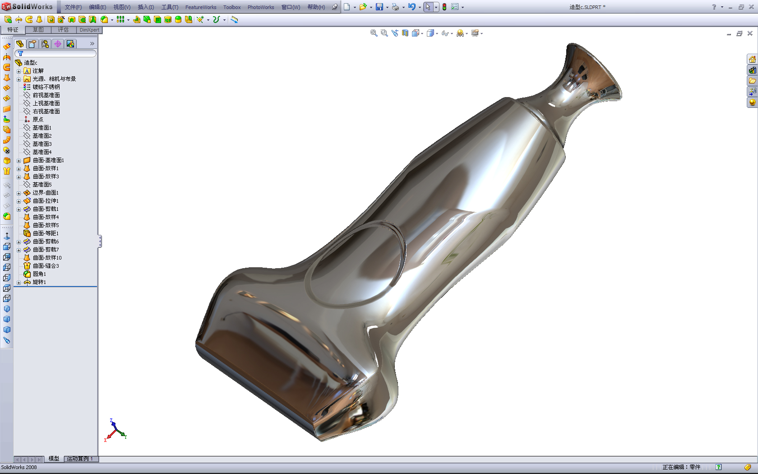Viewport: 758px width, 474px height.
Task: Expand the 边界-曲面1 feature node
Action: tap(18, 193)
